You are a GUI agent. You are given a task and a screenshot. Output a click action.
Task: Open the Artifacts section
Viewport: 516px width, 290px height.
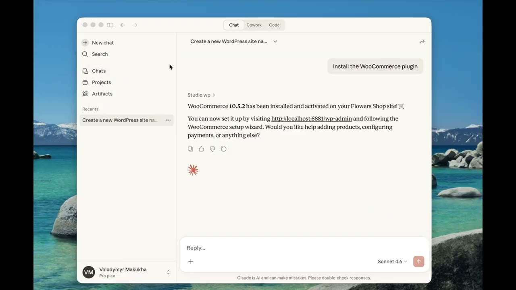[98, 94]
